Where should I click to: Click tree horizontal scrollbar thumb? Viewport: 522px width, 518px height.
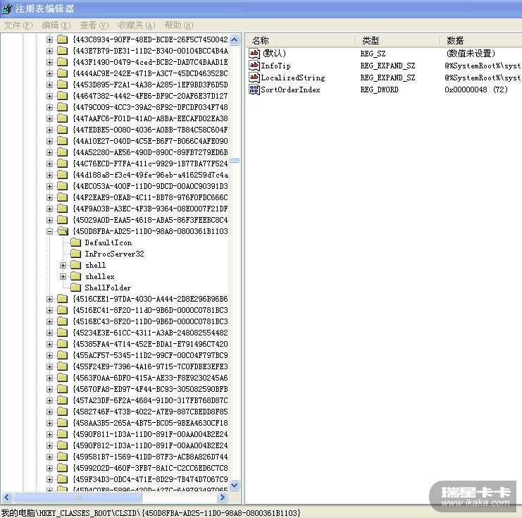(77, 498)
